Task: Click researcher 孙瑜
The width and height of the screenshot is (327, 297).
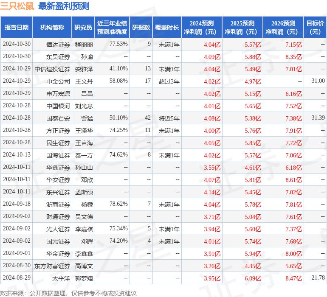Action: click(x=87, y=57)
